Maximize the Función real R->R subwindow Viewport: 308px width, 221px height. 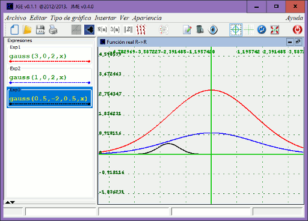click(298, 42)
